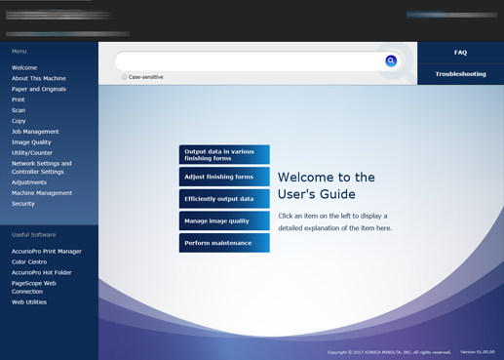
Task: Click Output data in various finishing forms
Action: (224, 155)
